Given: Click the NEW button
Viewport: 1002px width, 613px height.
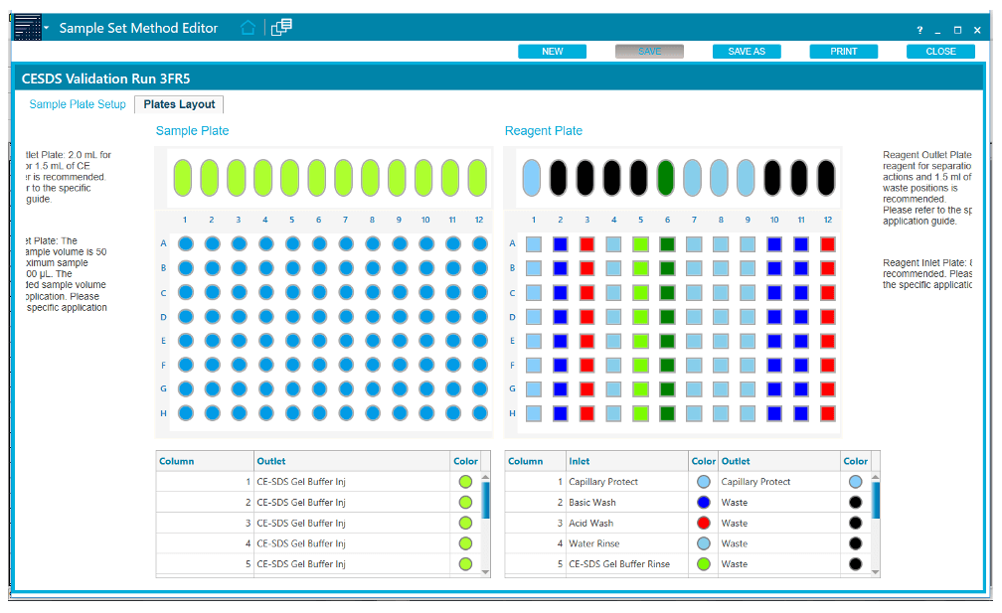Looking at the screenshot, I should 552,51.
